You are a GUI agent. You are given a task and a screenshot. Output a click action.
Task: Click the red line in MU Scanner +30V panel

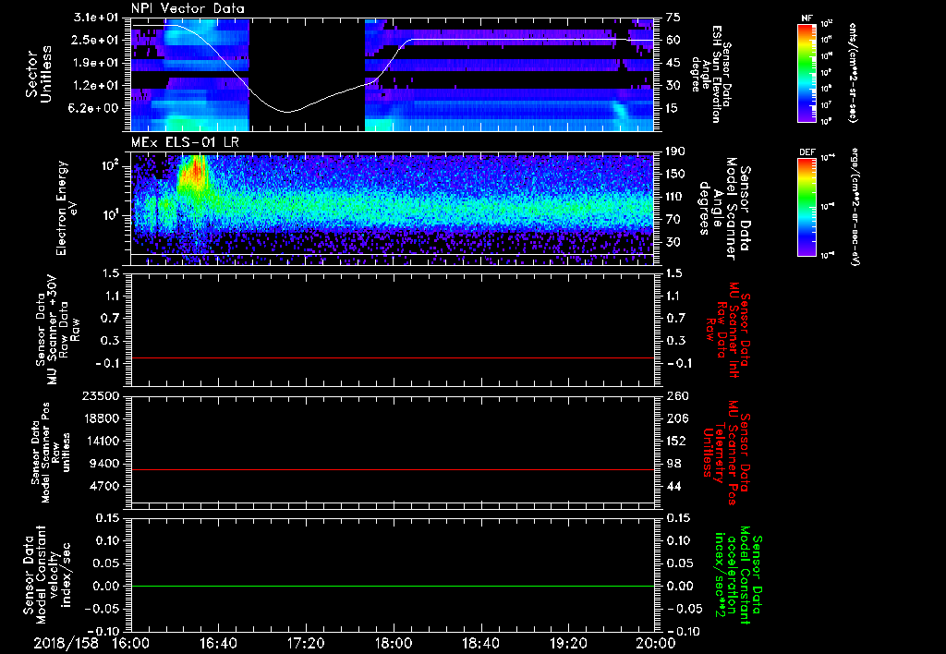tap(392, 357)
